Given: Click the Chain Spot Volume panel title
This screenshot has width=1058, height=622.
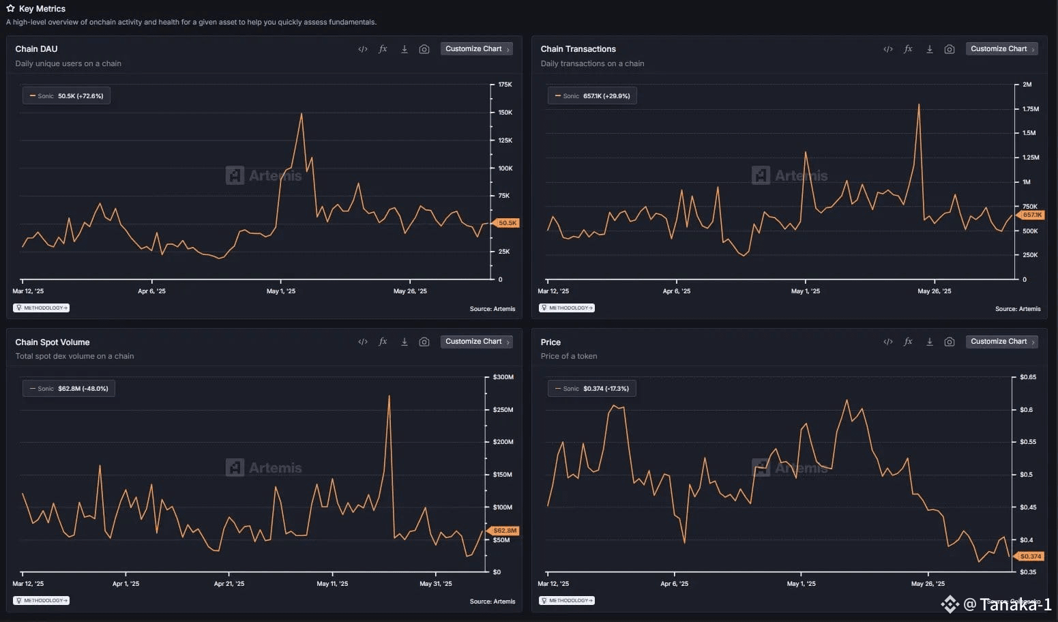Looking at the screenshot, I should pos(53,342).
